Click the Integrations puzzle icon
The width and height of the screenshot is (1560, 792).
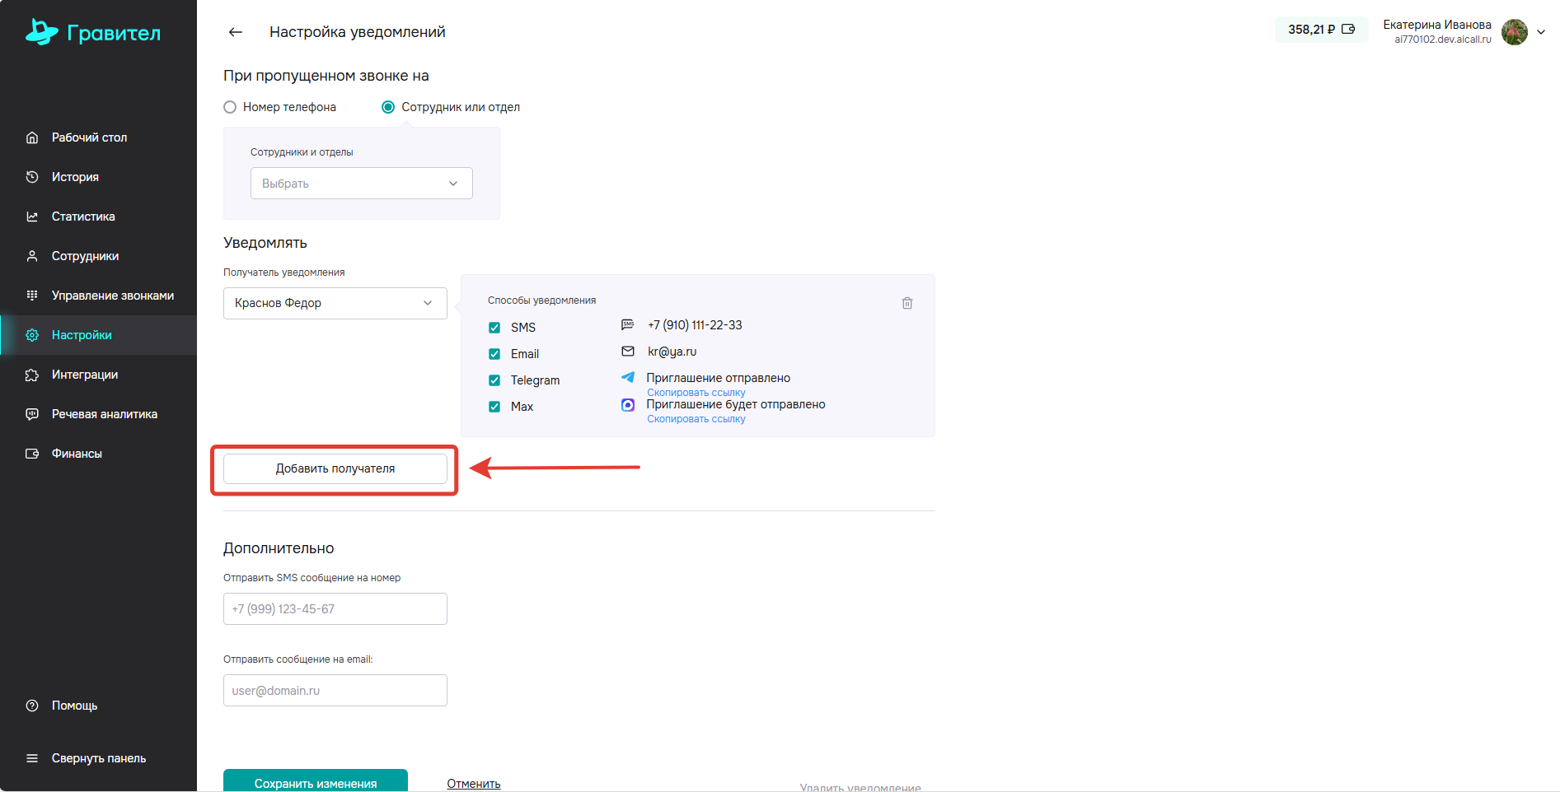pos(32,375)
